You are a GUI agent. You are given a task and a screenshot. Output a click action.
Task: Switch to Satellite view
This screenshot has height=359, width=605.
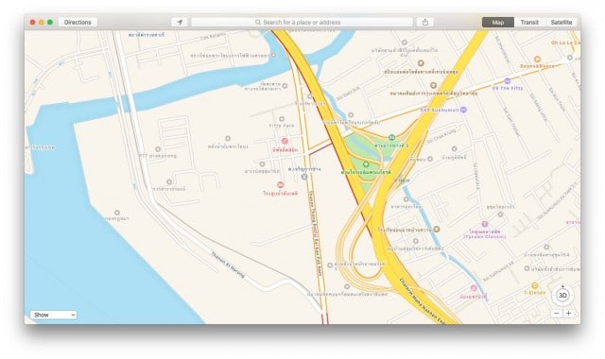[562, 23]
